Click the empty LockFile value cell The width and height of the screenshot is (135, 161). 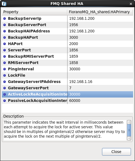tap(100, 75)
